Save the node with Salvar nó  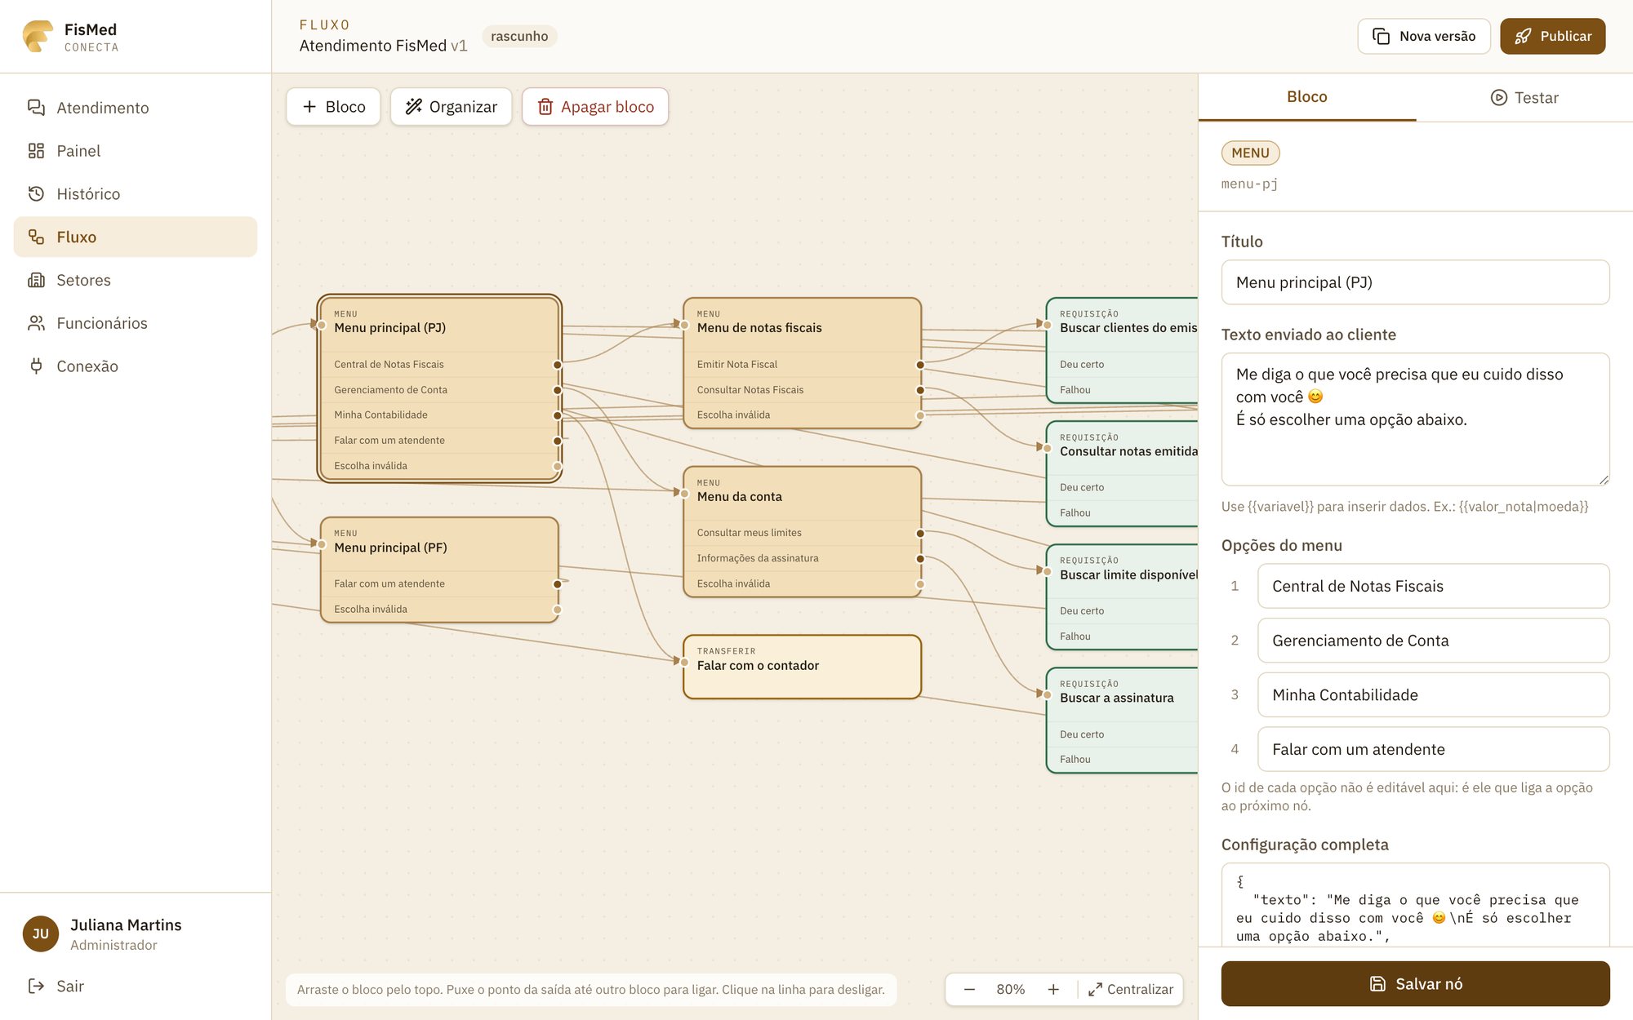tap(1415, 984)
